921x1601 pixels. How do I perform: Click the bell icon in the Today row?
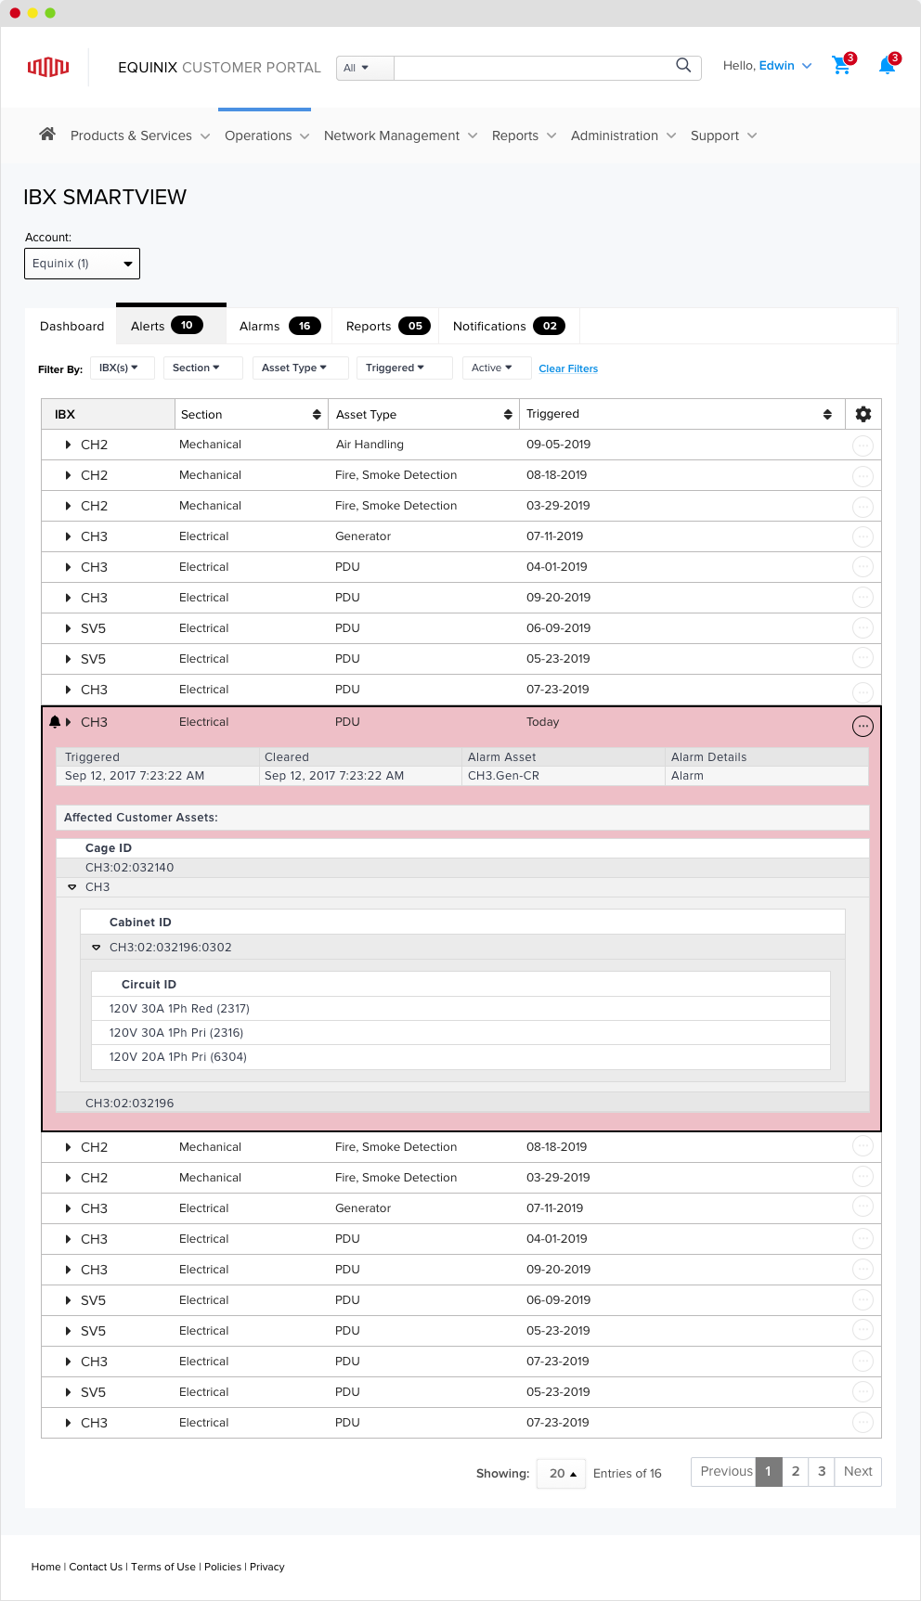[x=55, y=722]
